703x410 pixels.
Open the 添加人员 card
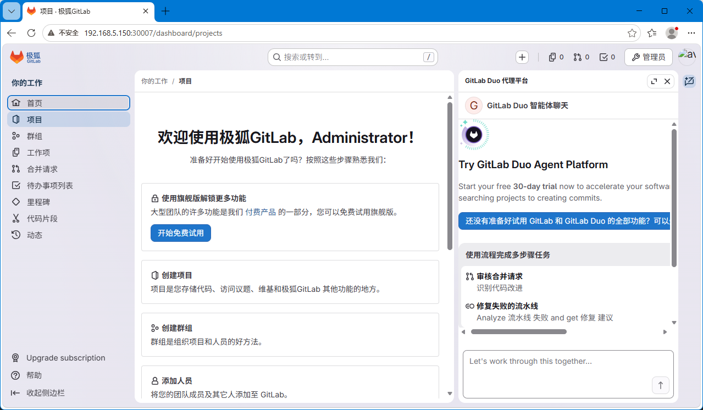pyautogui.click(x=290, y=382)
